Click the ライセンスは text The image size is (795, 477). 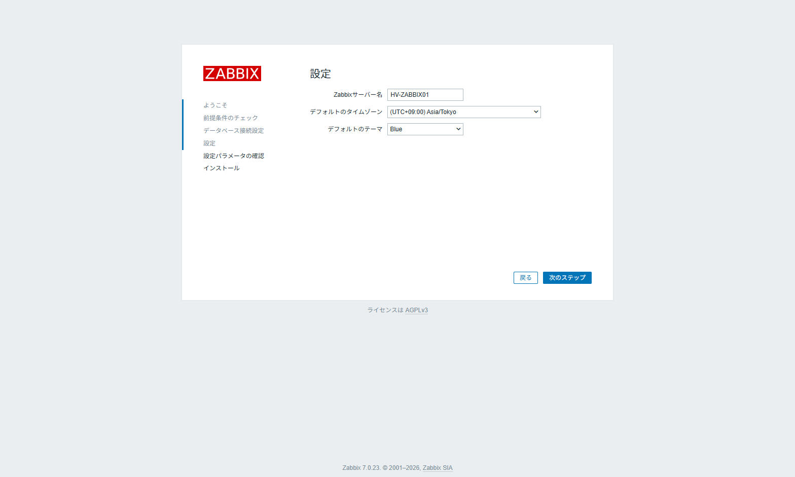tap(385, 310)
